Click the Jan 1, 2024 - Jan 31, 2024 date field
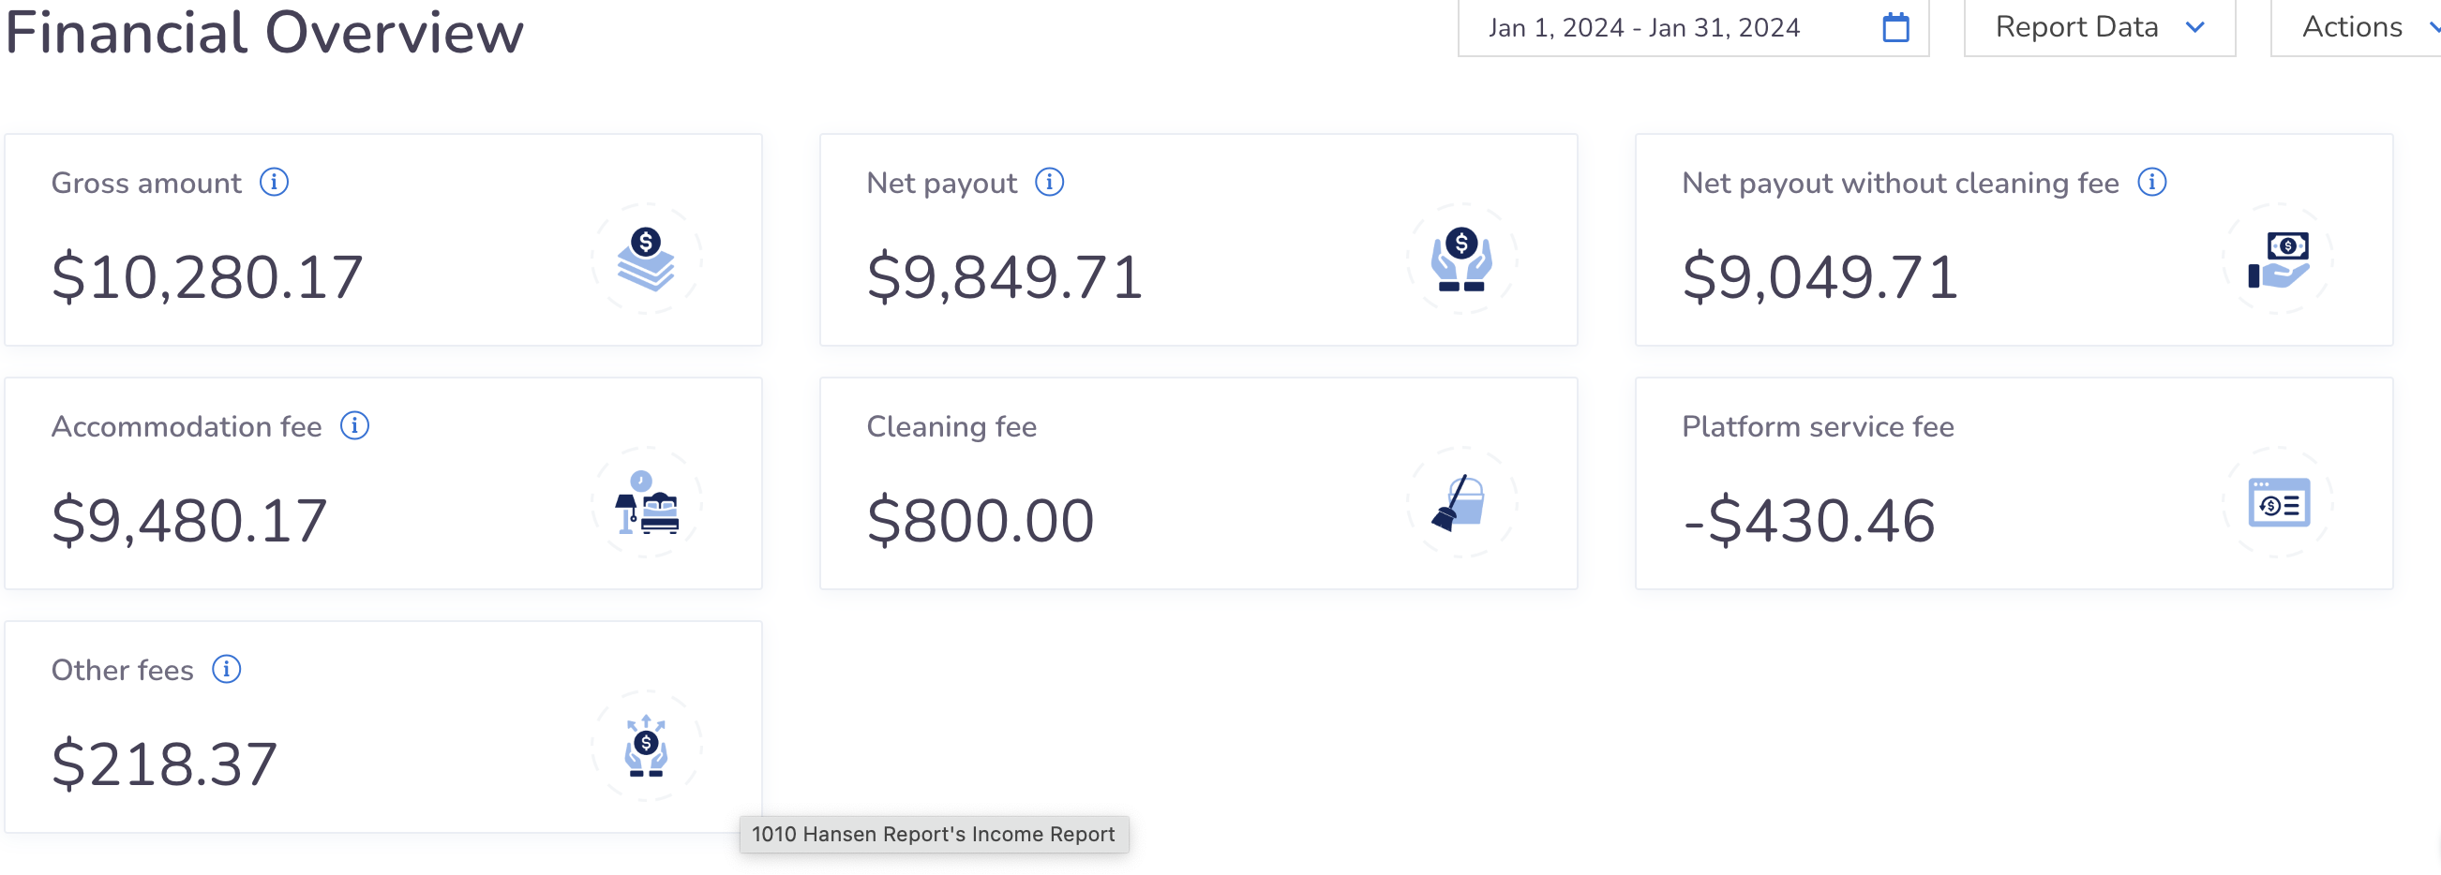 click(1692, 26)
